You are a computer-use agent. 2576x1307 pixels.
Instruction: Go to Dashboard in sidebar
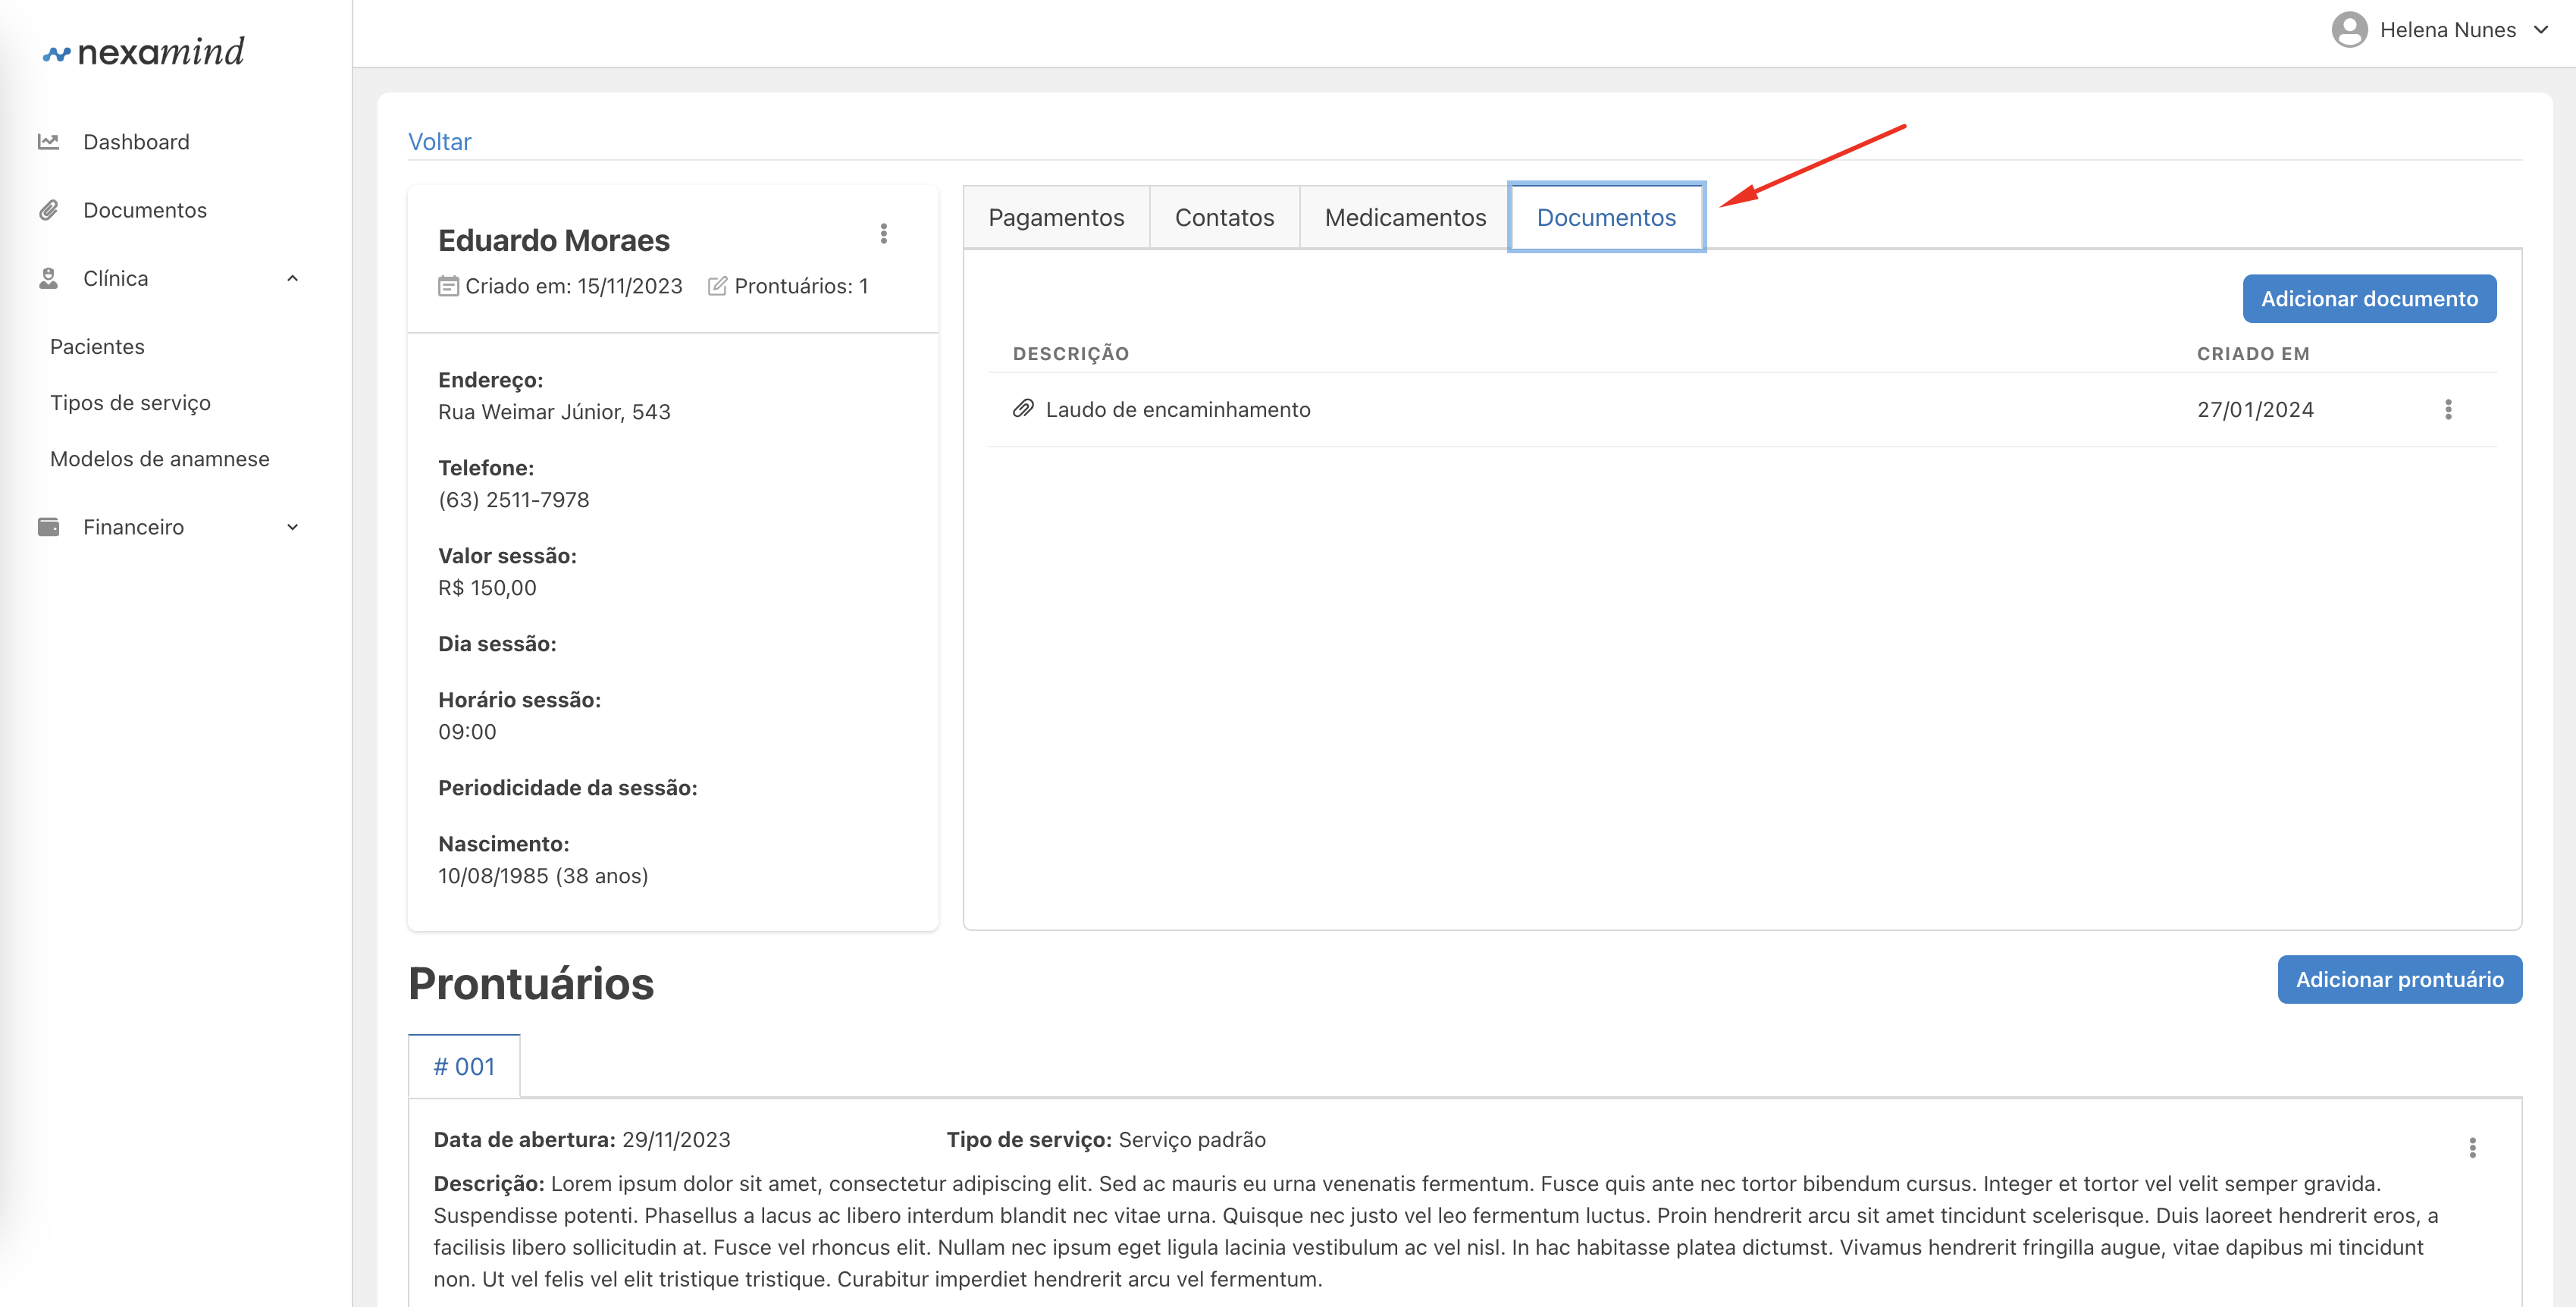pos(136,142)
